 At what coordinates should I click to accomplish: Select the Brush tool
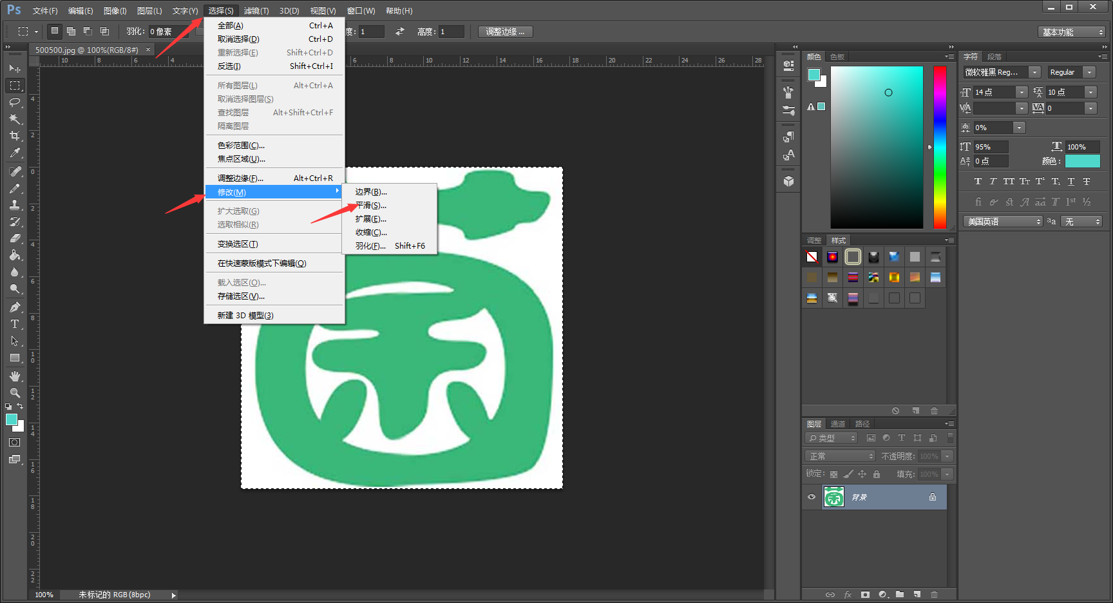click(x=15, y=188)
